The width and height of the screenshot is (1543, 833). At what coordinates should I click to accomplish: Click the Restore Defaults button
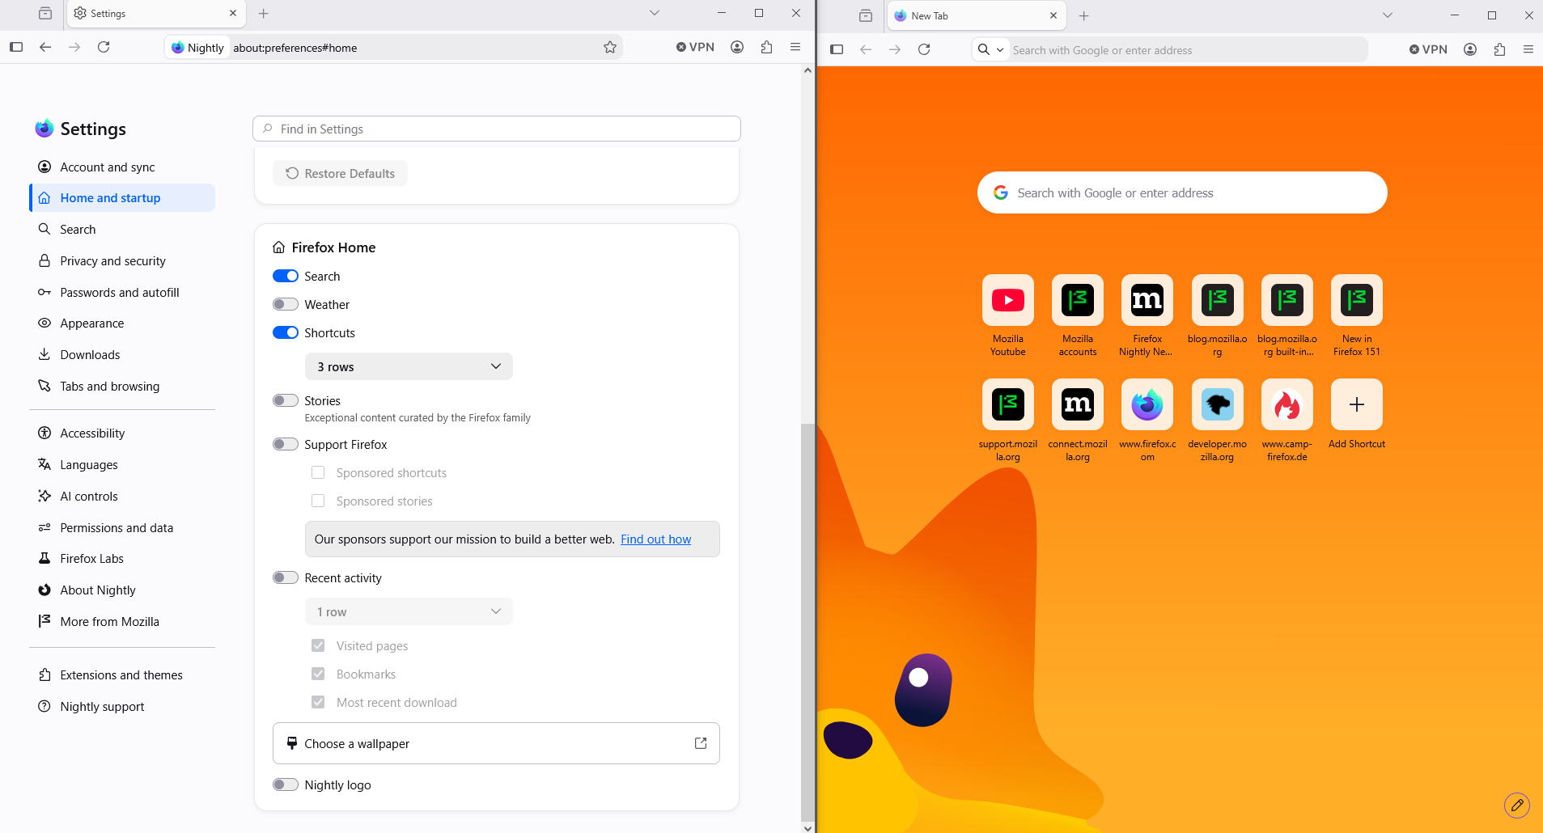[x=340, y=174]
